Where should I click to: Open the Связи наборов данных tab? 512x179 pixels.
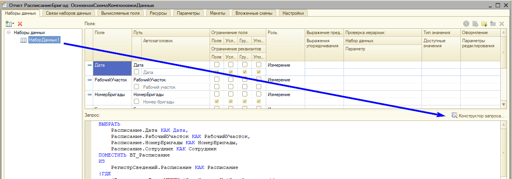(68, 13)
